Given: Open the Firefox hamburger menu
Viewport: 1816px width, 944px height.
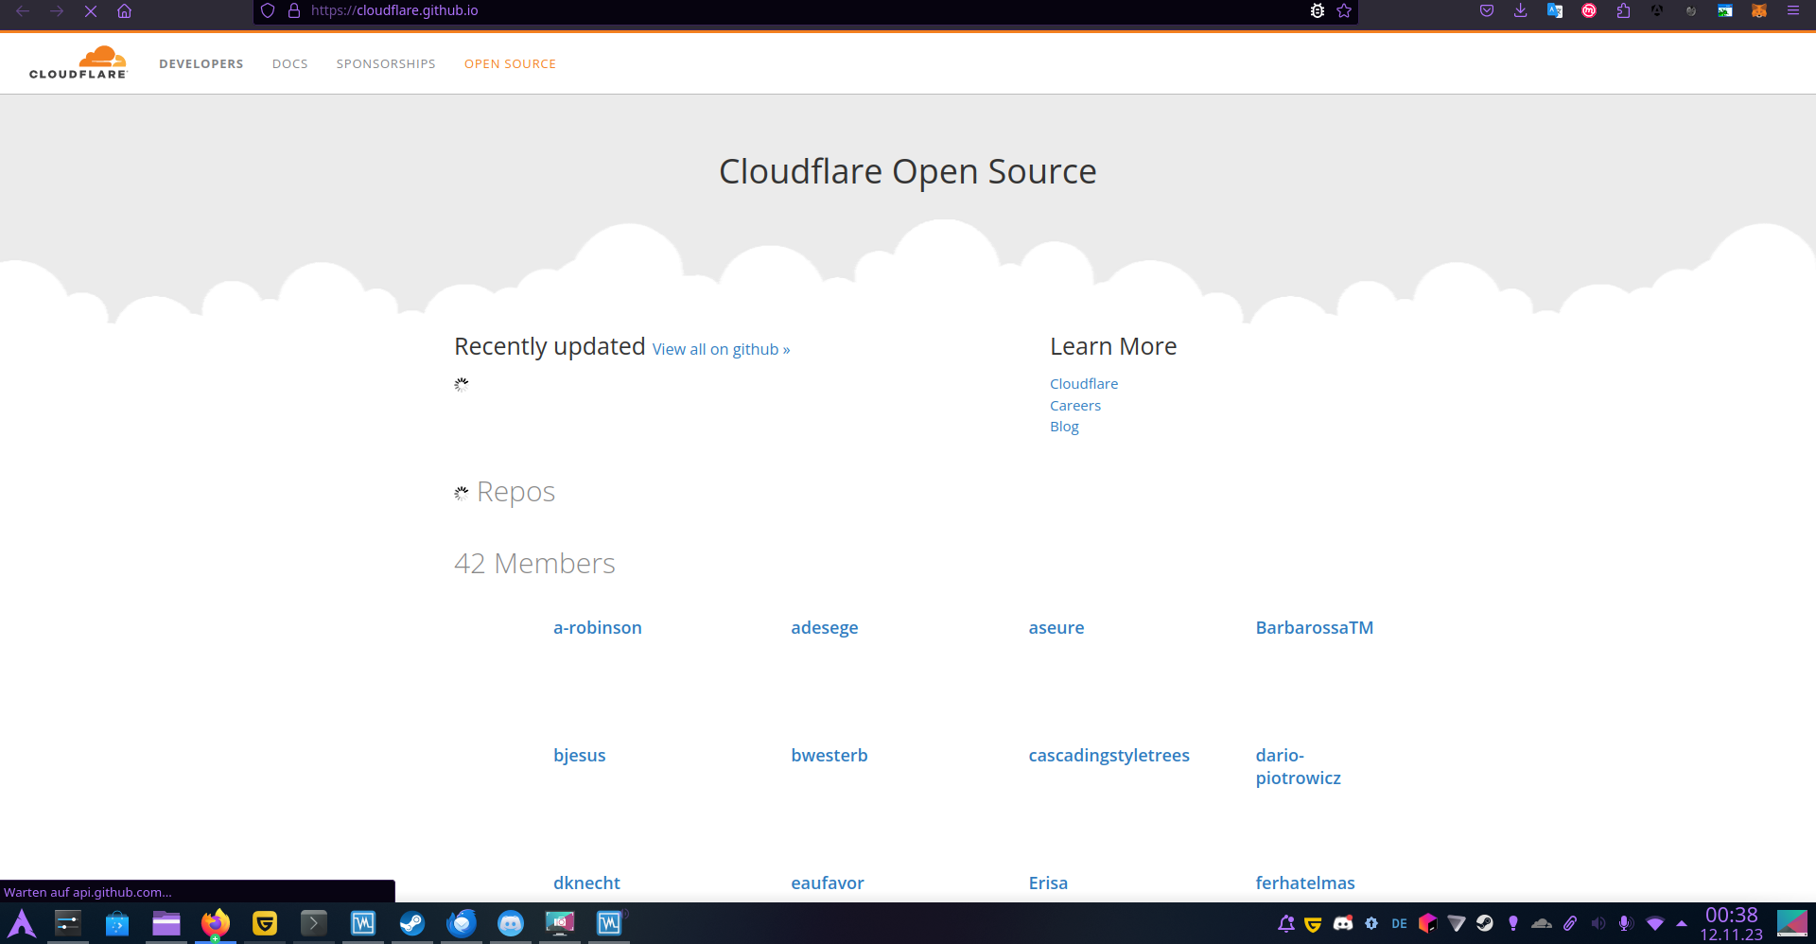Looking at the screenshot, I should point(1793,11).
